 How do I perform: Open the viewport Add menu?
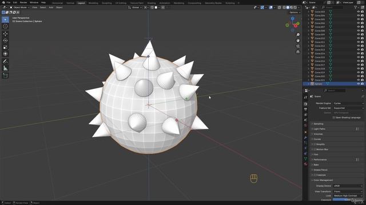click(x=51, y=7)
